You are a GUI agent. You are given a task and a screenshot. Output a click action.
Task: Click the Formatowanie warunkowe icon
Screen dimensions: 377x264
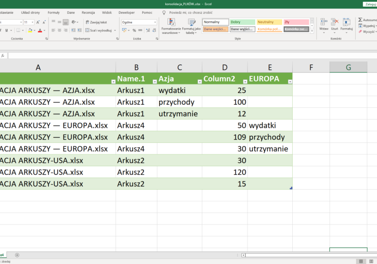pos(171,23)
